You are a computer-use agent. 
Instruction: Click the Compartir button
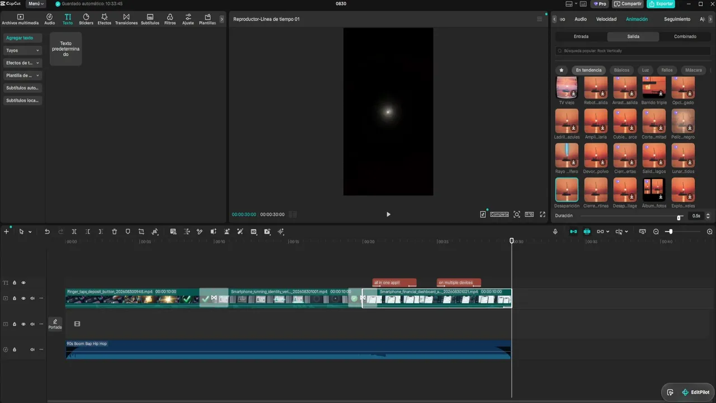(628, 4)
